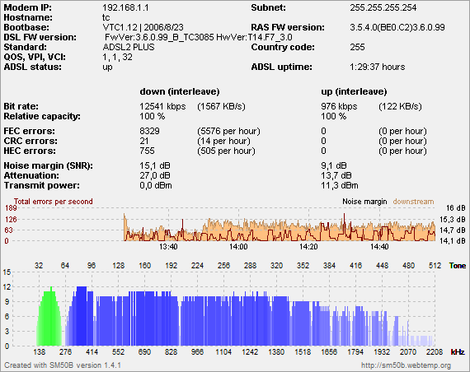Viewport: 470px width, 372px height.
Task: Click the 14,1 dB noise margin scale label
Action: (453, 240)
